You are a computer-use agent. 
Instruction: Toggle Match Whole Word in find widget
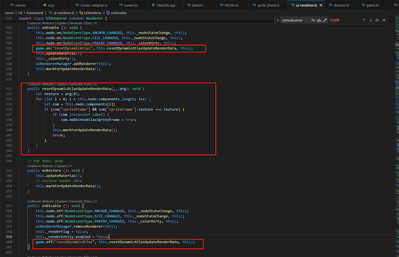[319, 20]
